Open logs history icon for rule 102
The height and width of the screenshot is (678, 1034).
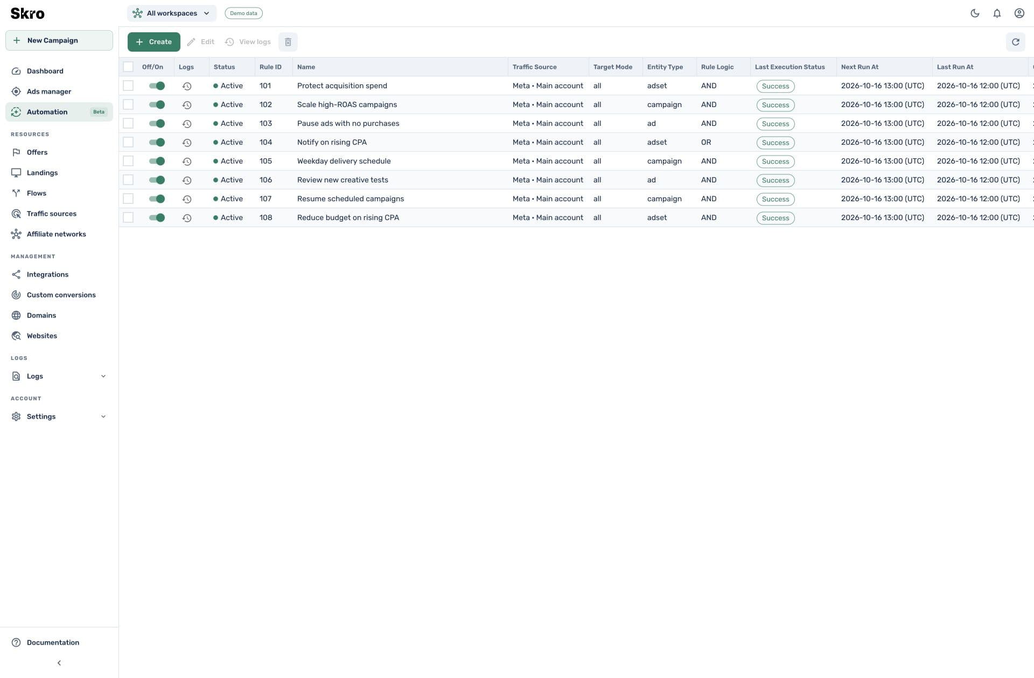coord(187,105)
